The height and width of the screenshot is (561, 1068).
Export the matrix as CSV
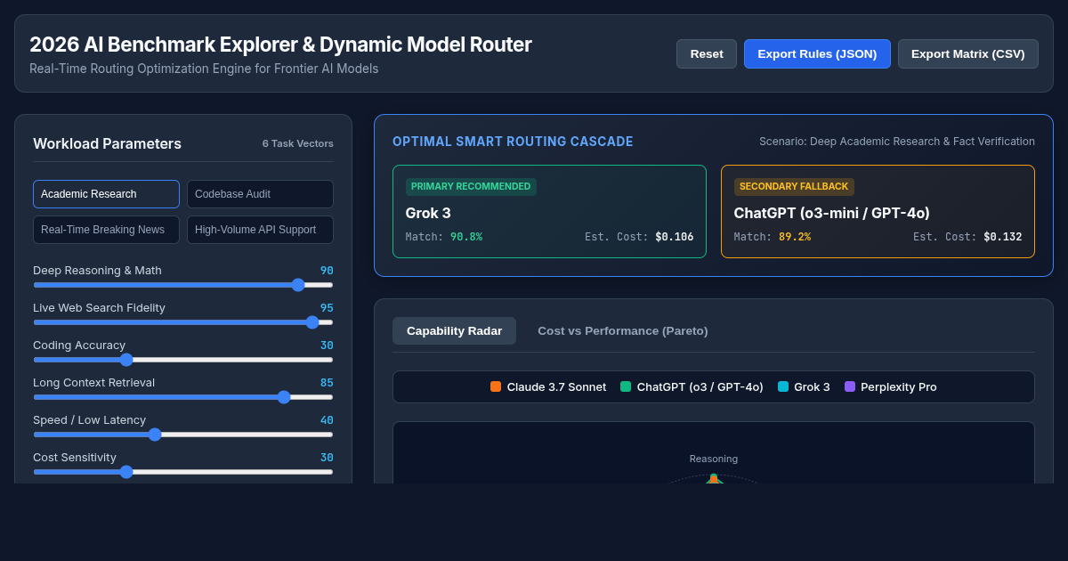[x=968, y=53]
